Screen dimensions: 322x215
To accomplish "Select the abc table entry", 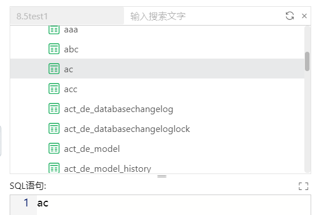I will point(158,49).
